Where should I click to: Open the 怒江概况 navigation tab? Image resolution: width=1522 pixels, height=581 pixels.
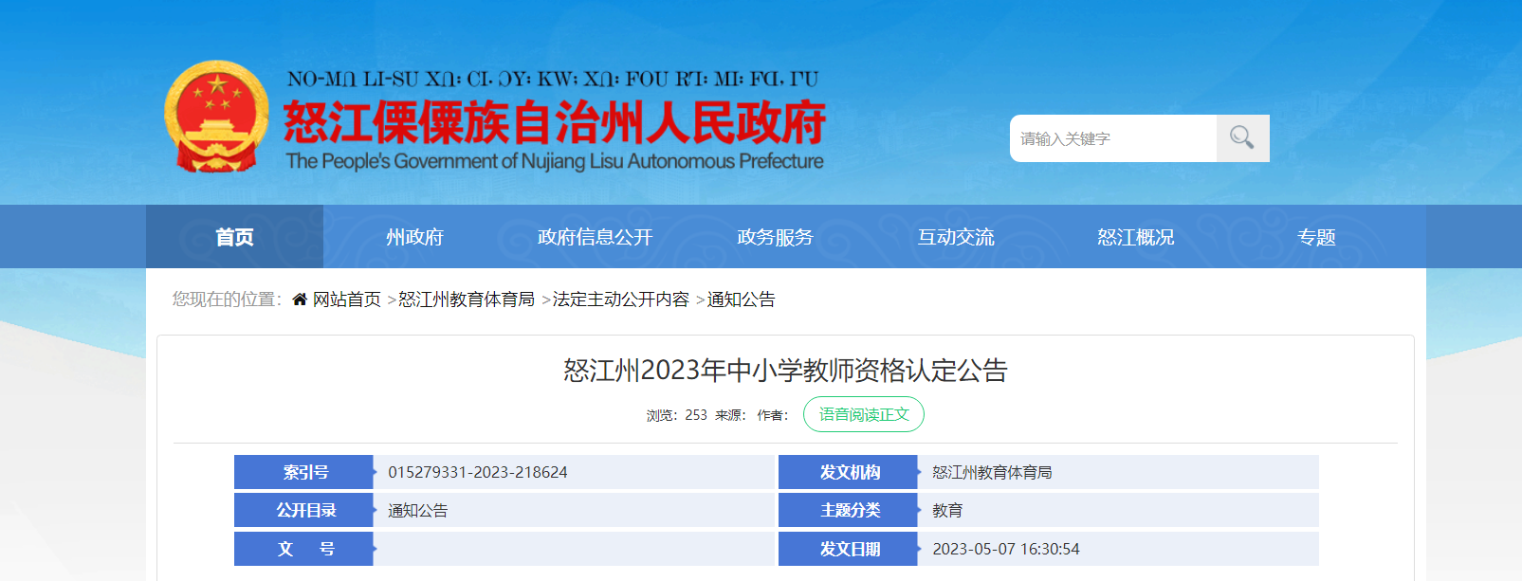(1135, 237)
